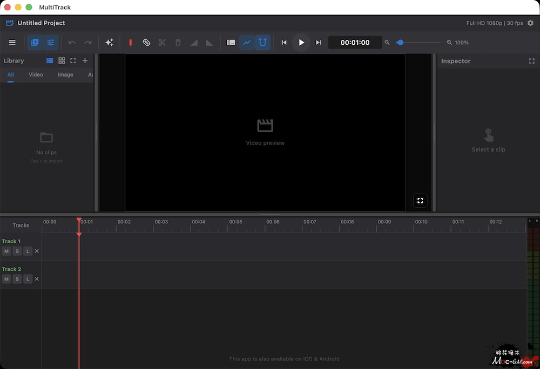Switch to the Video library tab

[x=36, y=74]
